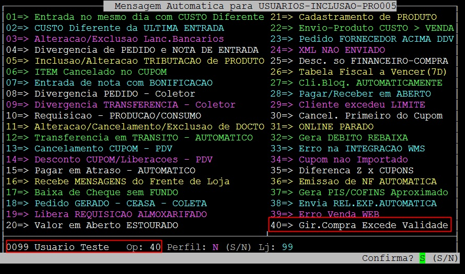
Task: Select option 19 Libera REQUISICAO ALMOXARIFADO
Action: click(x=106, y=215)
